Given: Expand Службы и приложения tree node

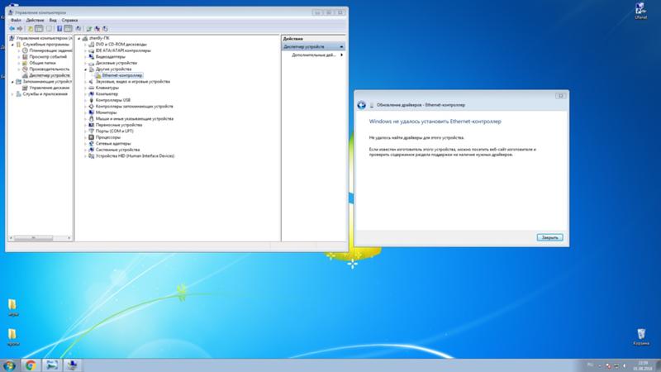Looking at the screenshot, I should coord(12,94).
